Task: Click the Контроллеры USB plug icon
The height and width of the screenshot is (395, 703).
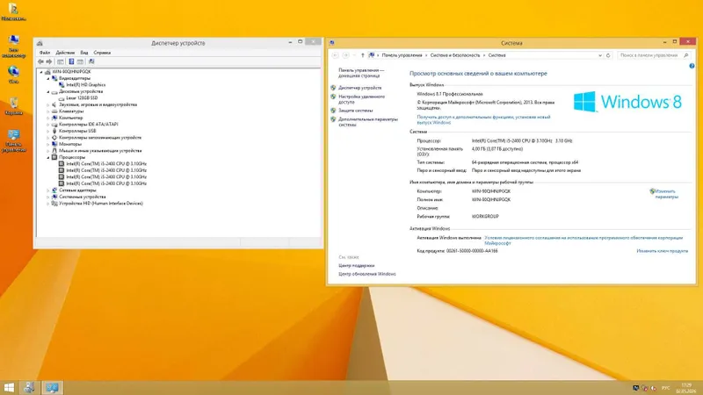Action: point(54,131)
